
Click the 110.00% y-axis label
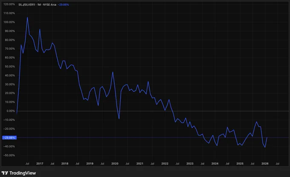[9, 13]
